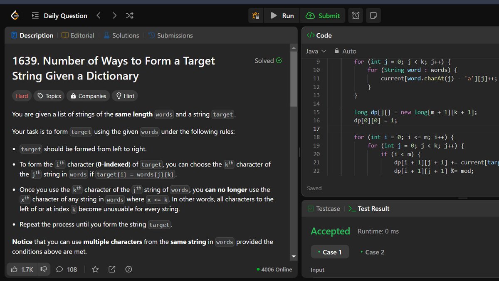The height and width of the screenshot is (281, 499).
Task: Open the Java language dropdown
Action: click(316, 51)
